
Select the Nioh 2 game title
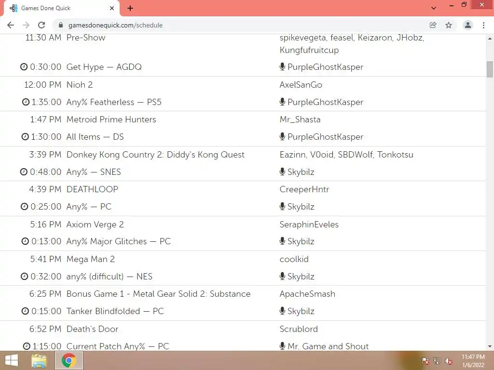(80, 85)
